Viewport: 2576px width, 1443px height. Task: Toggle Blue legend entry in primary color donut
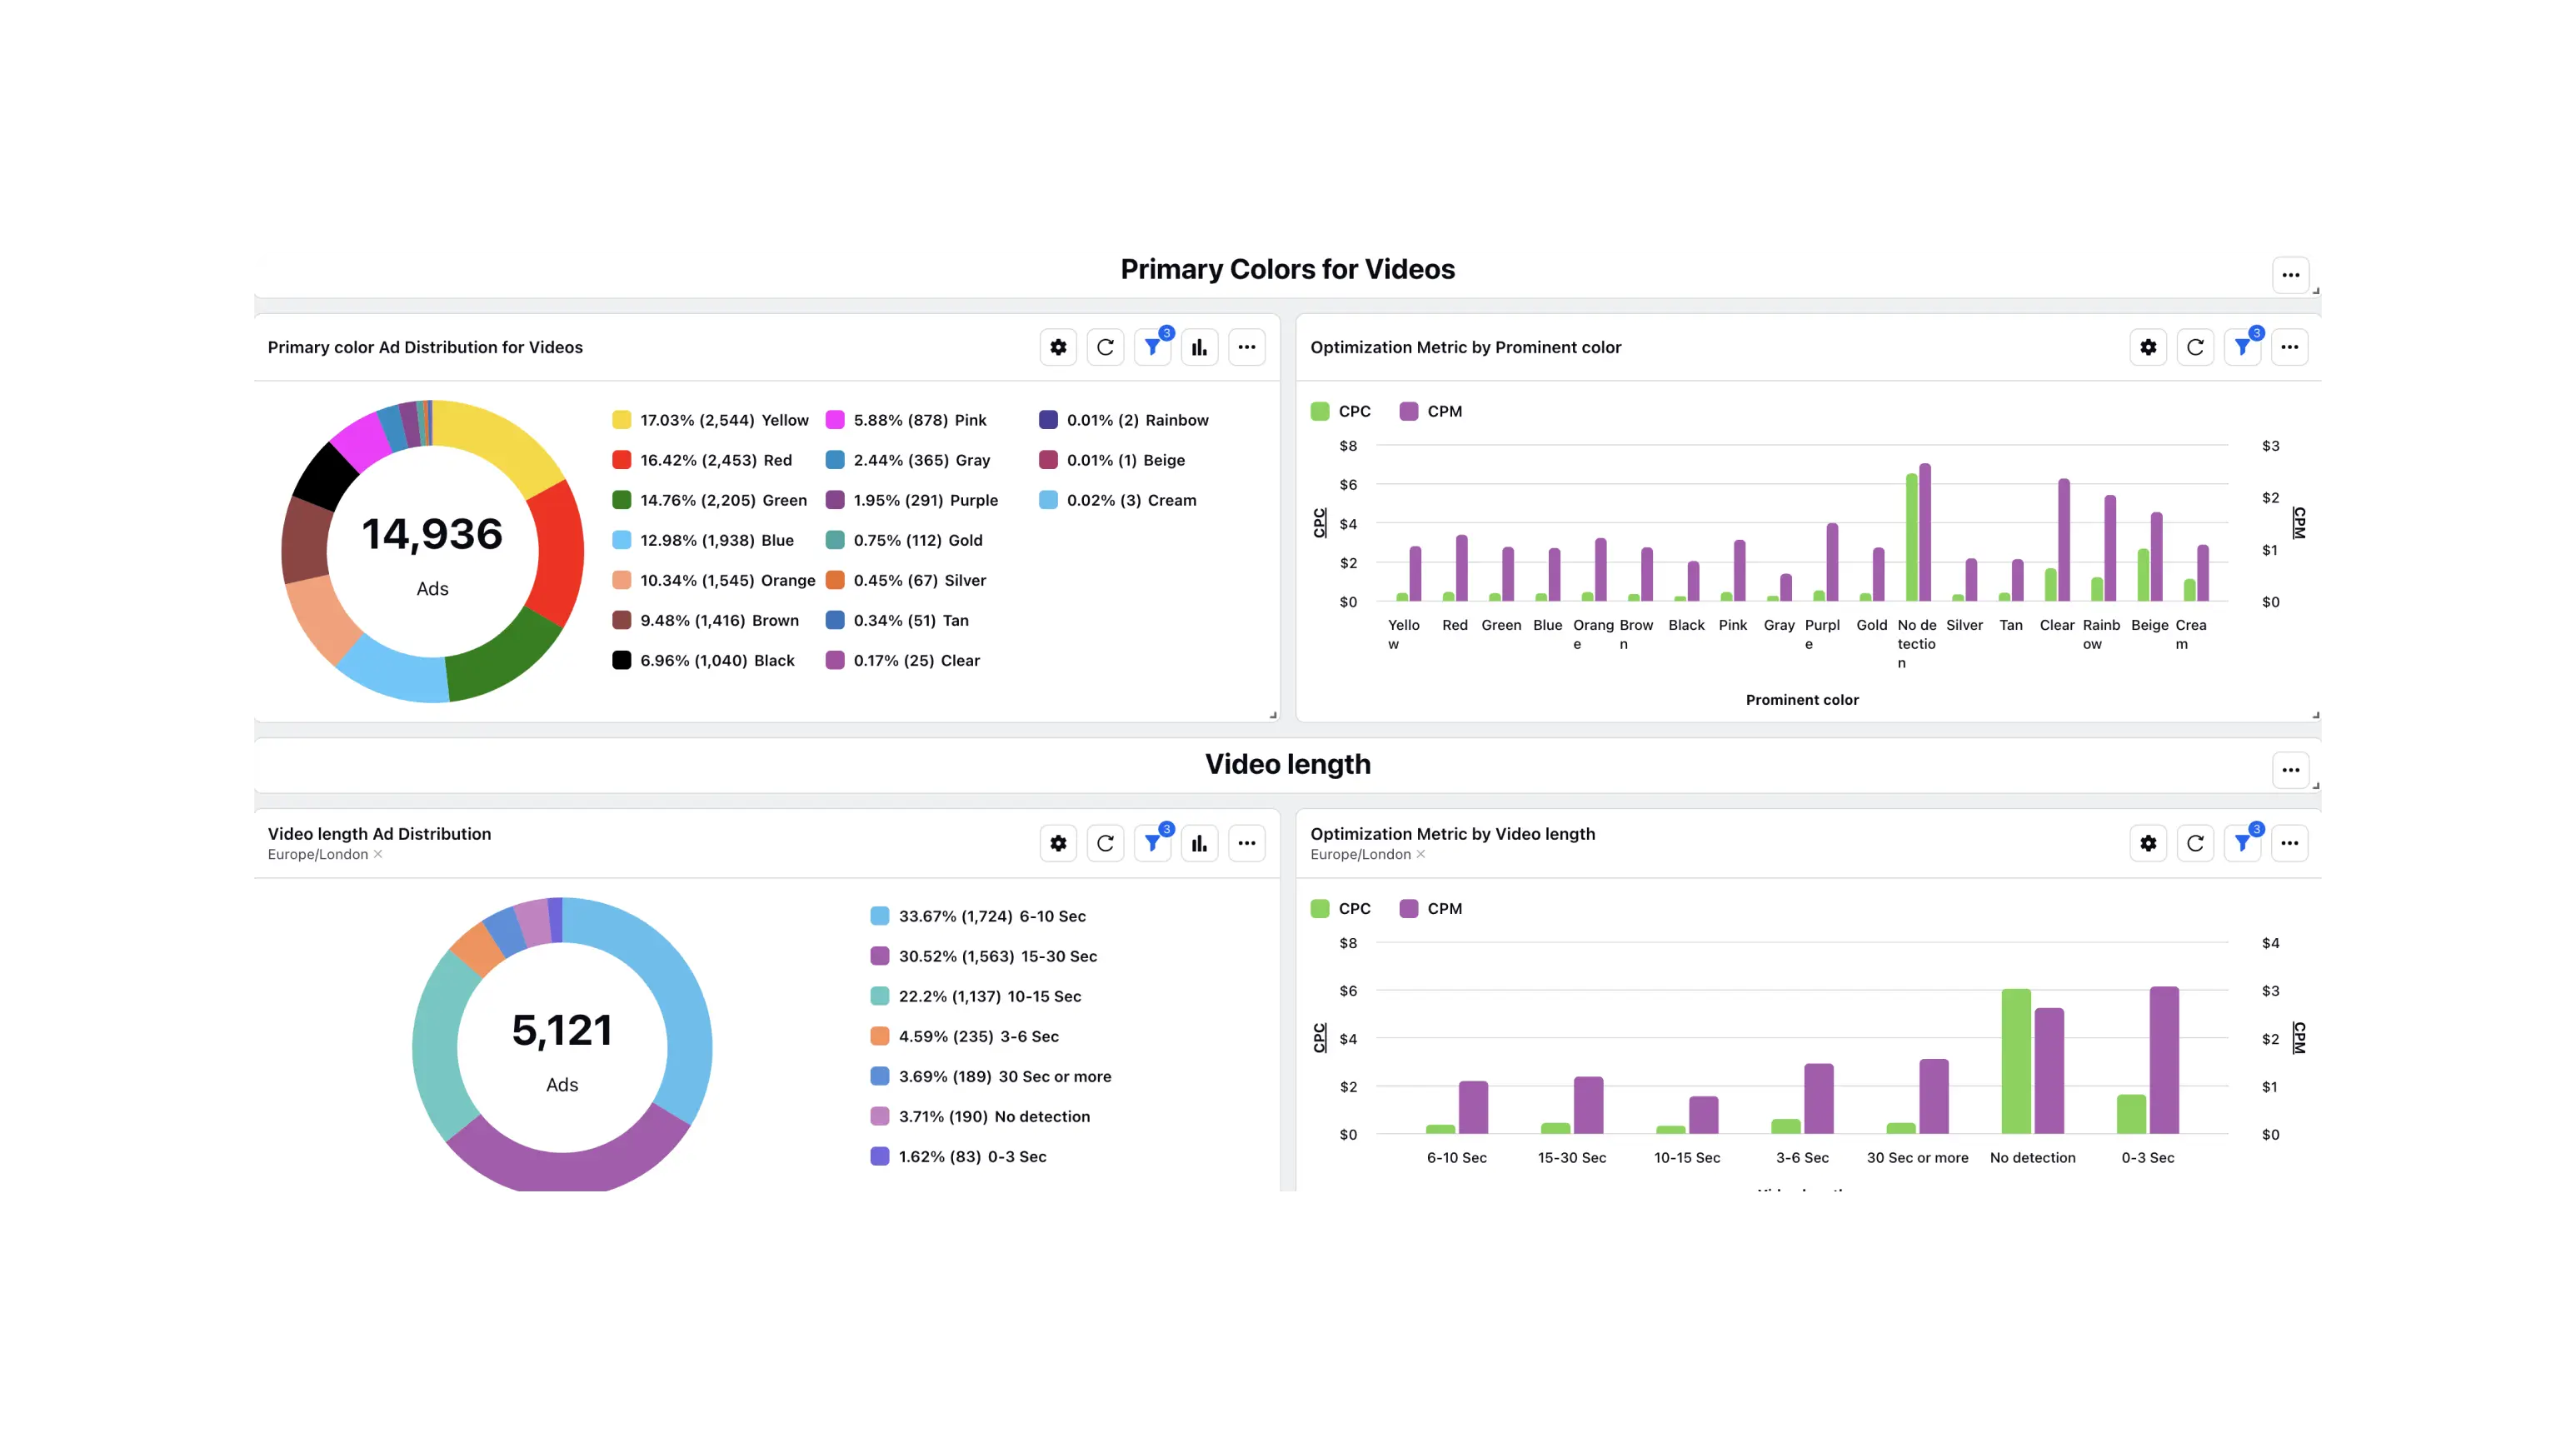click(x=703, y=540)
